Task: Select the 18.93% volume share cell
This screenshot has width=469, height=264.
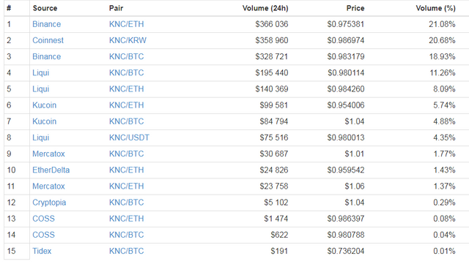Action: point(443,56)
